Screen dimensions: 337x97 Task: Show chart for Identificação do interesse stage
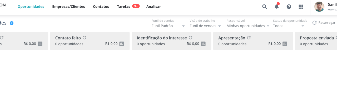(203, 44)
